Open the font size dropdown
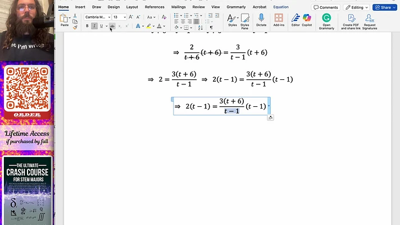This screenshot has width=400, height=225. click(124, 17)
